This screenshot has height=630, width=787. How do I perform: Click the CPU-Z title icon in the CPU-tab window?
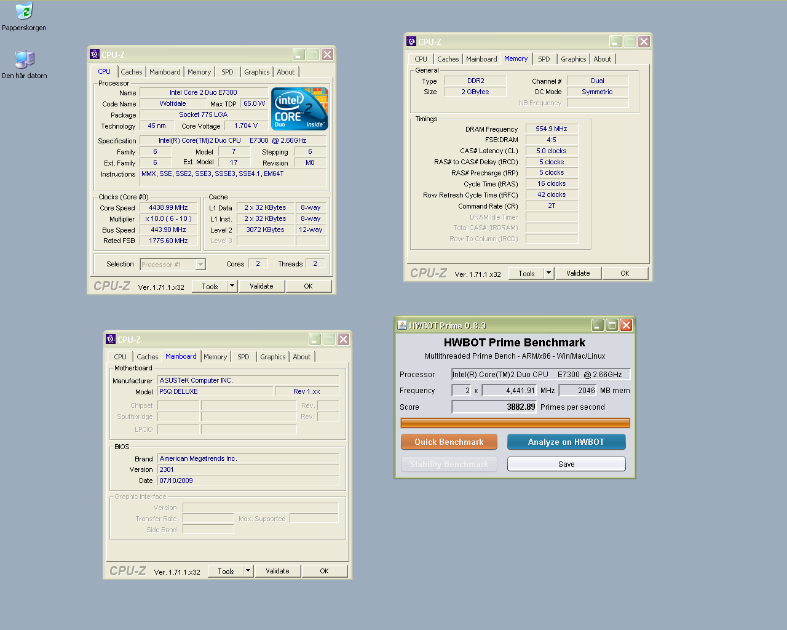point(95,54)
